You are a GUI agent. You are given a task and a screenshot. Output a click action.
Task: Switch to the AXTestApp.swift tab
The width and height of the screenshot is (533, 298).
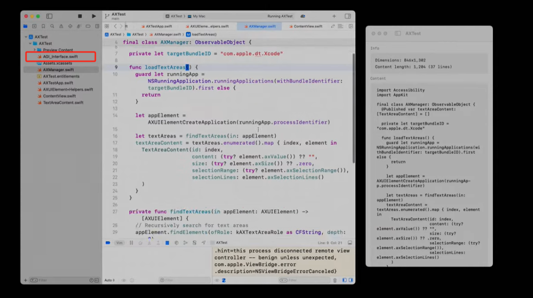157,26
